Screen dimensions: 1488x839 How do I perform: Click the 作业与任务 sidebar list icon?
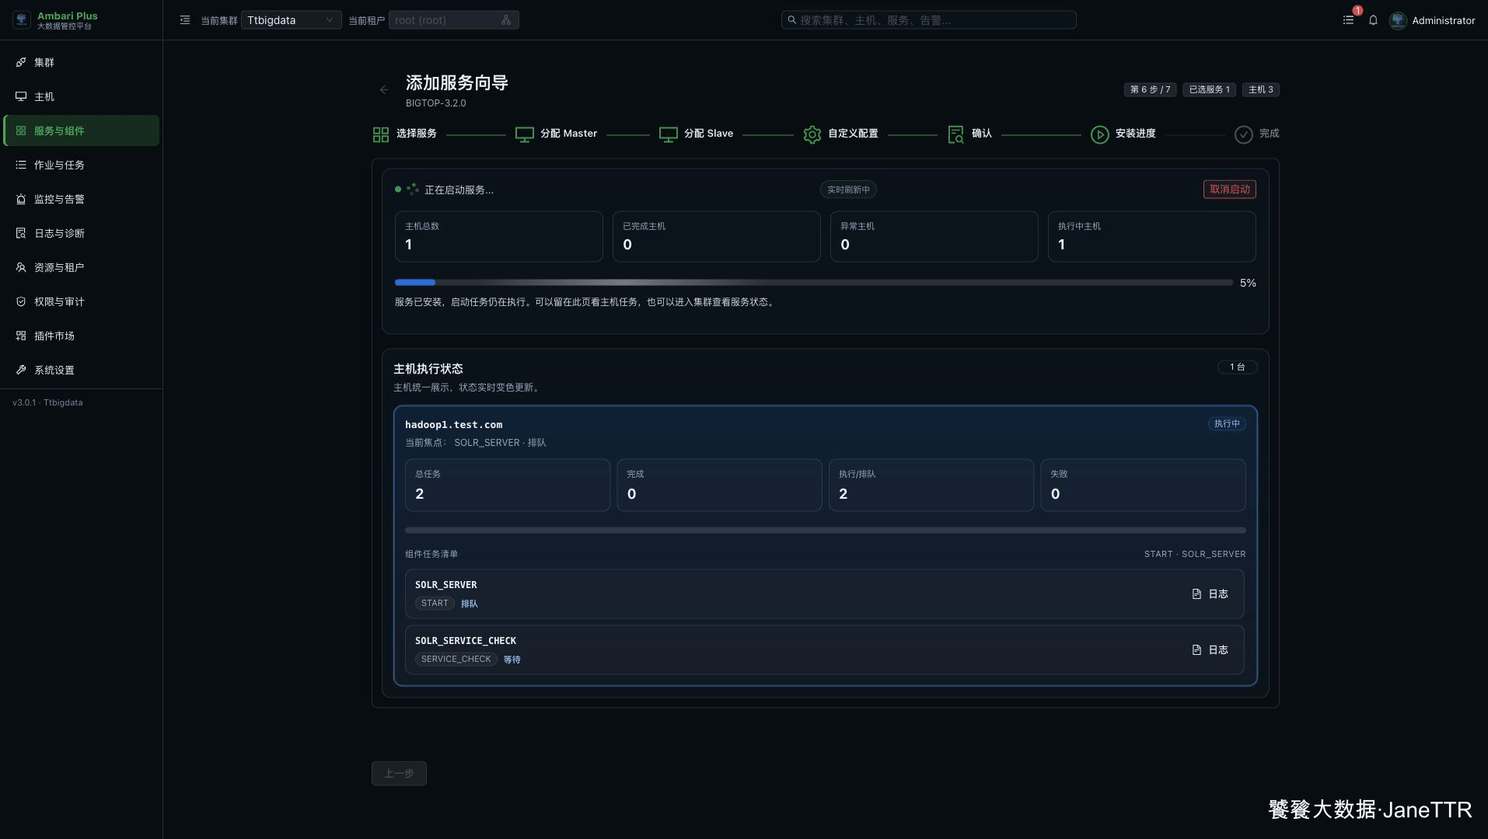tap(21, 165)
